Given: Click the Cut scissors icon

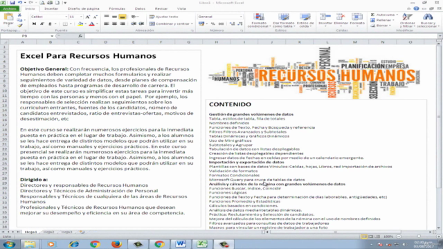Looking at the screenshot, I should click(x=19, y=15).
